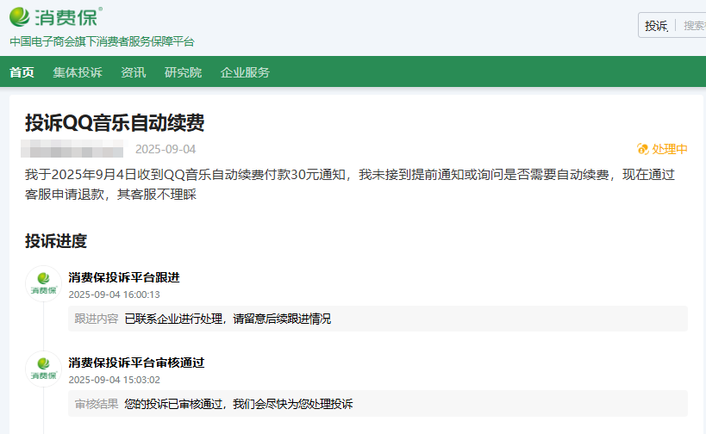706x434 pixels.
Task: Click the 跟进内容 follow-up message box
Action: click(x=378, y=319)
